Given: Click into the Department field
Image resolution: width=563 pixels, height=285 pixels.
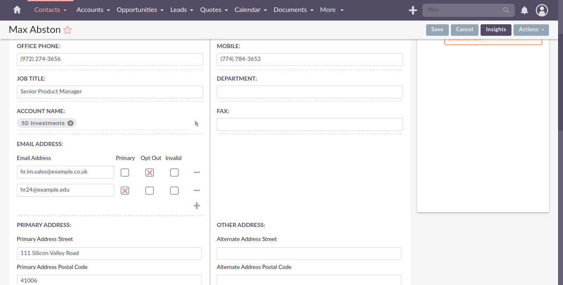Looking at the screenshot, I should (310, 92).
